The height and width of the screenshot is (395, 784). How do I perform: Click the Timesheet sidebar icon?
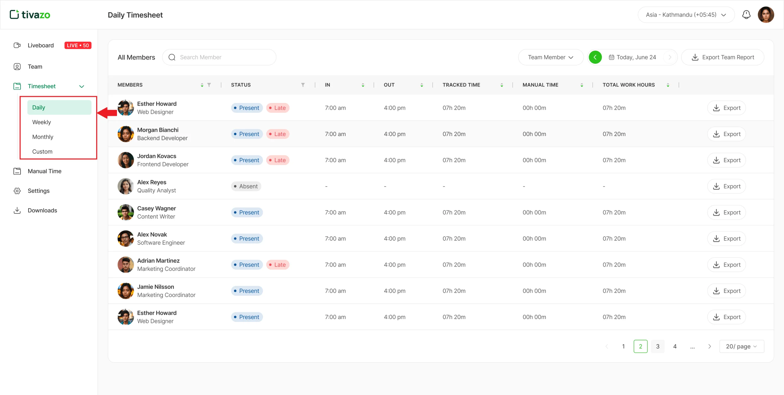point(17,86)
